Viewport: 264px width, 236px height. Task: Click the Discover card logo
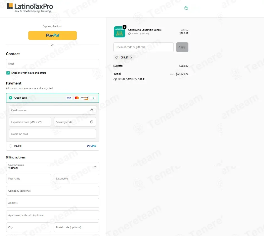(x=85, y=98)
